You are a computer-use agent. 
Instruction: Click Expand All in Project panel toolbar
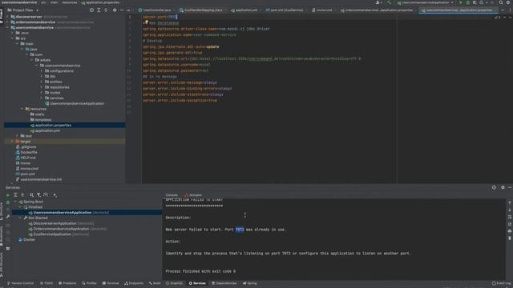(99, 10)
